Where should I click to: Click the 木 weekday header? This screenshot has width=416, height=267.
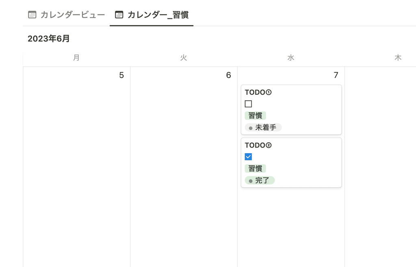coord(398,58)
